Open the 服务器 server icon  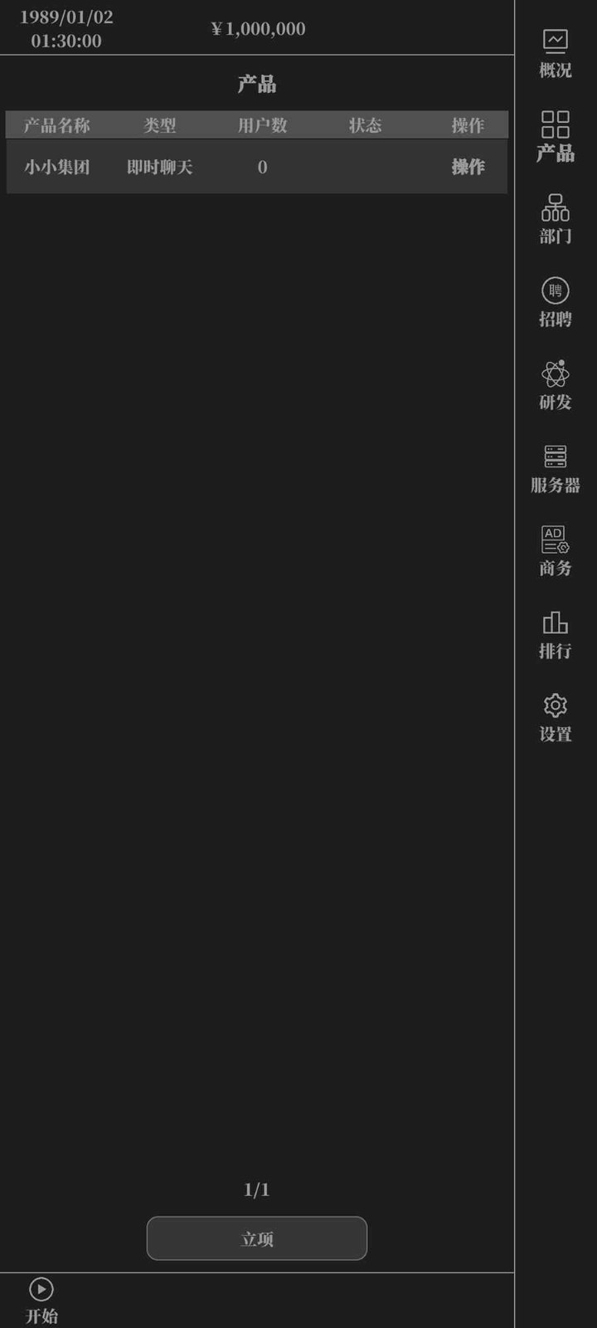point(555,456)
